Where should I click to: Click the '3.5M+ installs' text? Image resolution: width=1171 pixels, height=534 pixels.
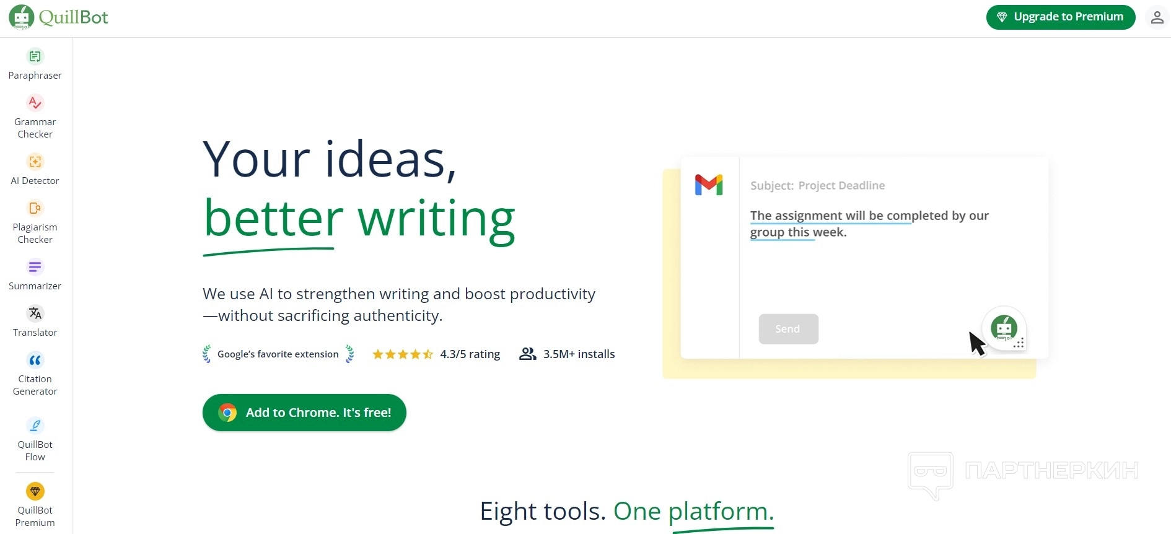(x=579, y=354)
